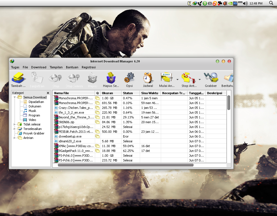Open the Tampilan menu

(56, 67)
